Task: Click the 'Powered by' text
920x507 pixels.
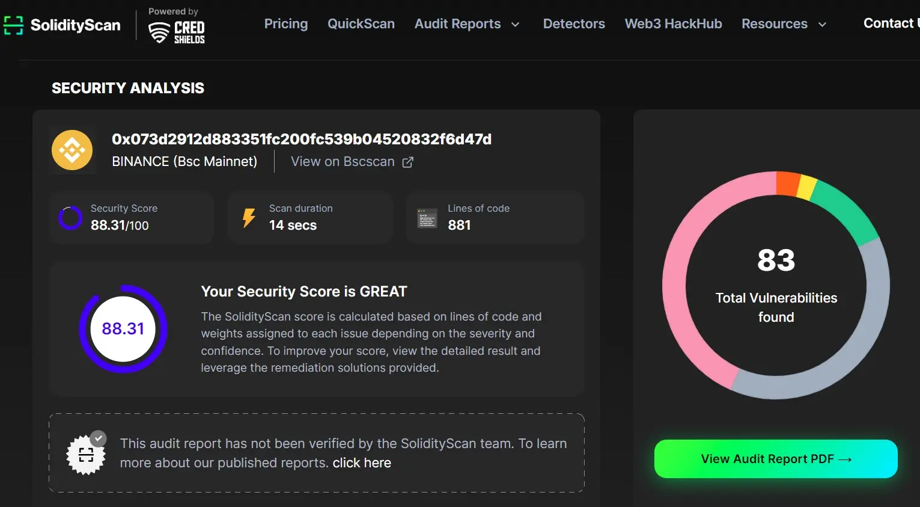Action: (x=173, y=11)
